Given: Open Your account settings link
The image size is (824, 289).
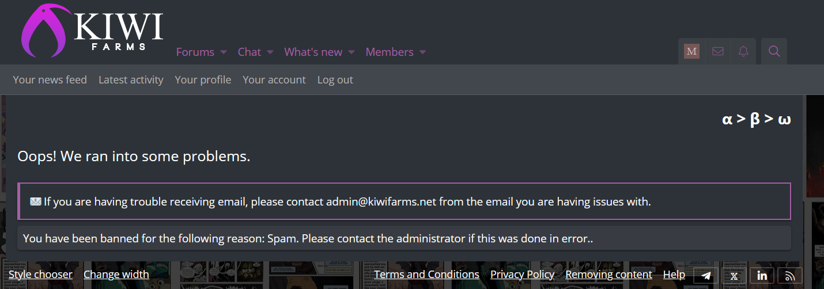Looking at the screenshot, I should click(274, 79).
